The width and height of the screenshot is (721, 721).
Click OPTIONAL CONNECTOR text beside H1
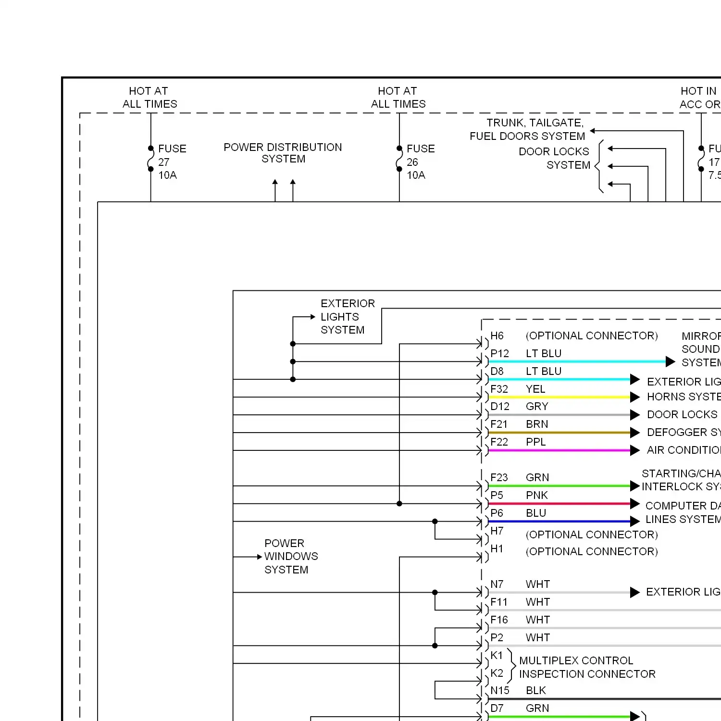592,551
